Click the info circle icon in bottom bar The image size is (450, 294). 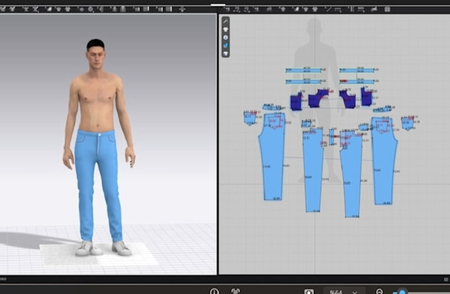214,291
